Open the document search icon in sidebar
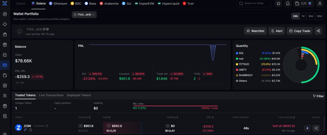This screenshot has width=327, height=135. [5, 116]
